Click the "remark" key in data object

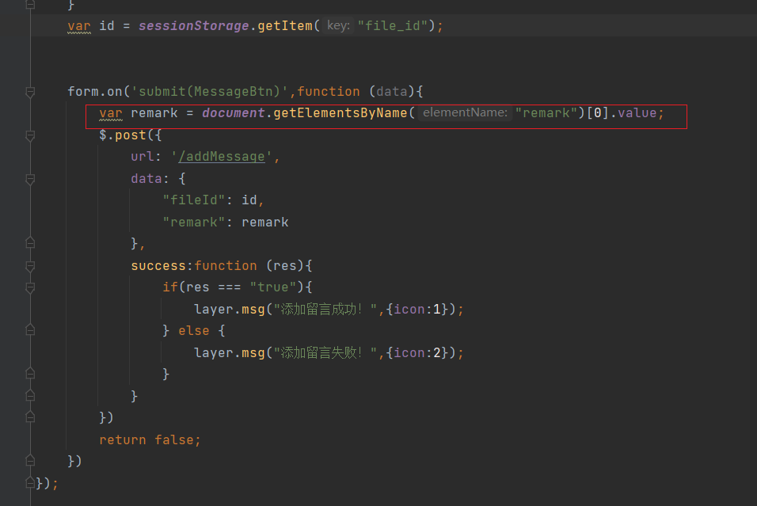pyautogui.click(x=193, y=223)
